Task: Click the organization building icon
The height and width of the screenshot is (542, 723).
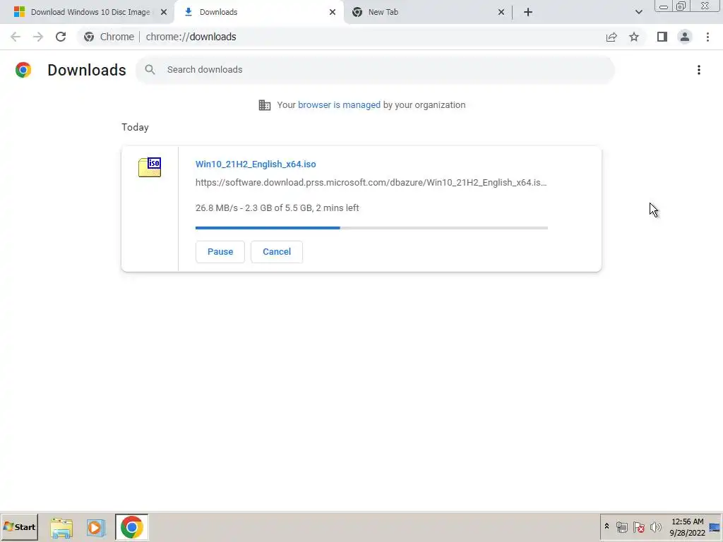Action: pos(265,105)
